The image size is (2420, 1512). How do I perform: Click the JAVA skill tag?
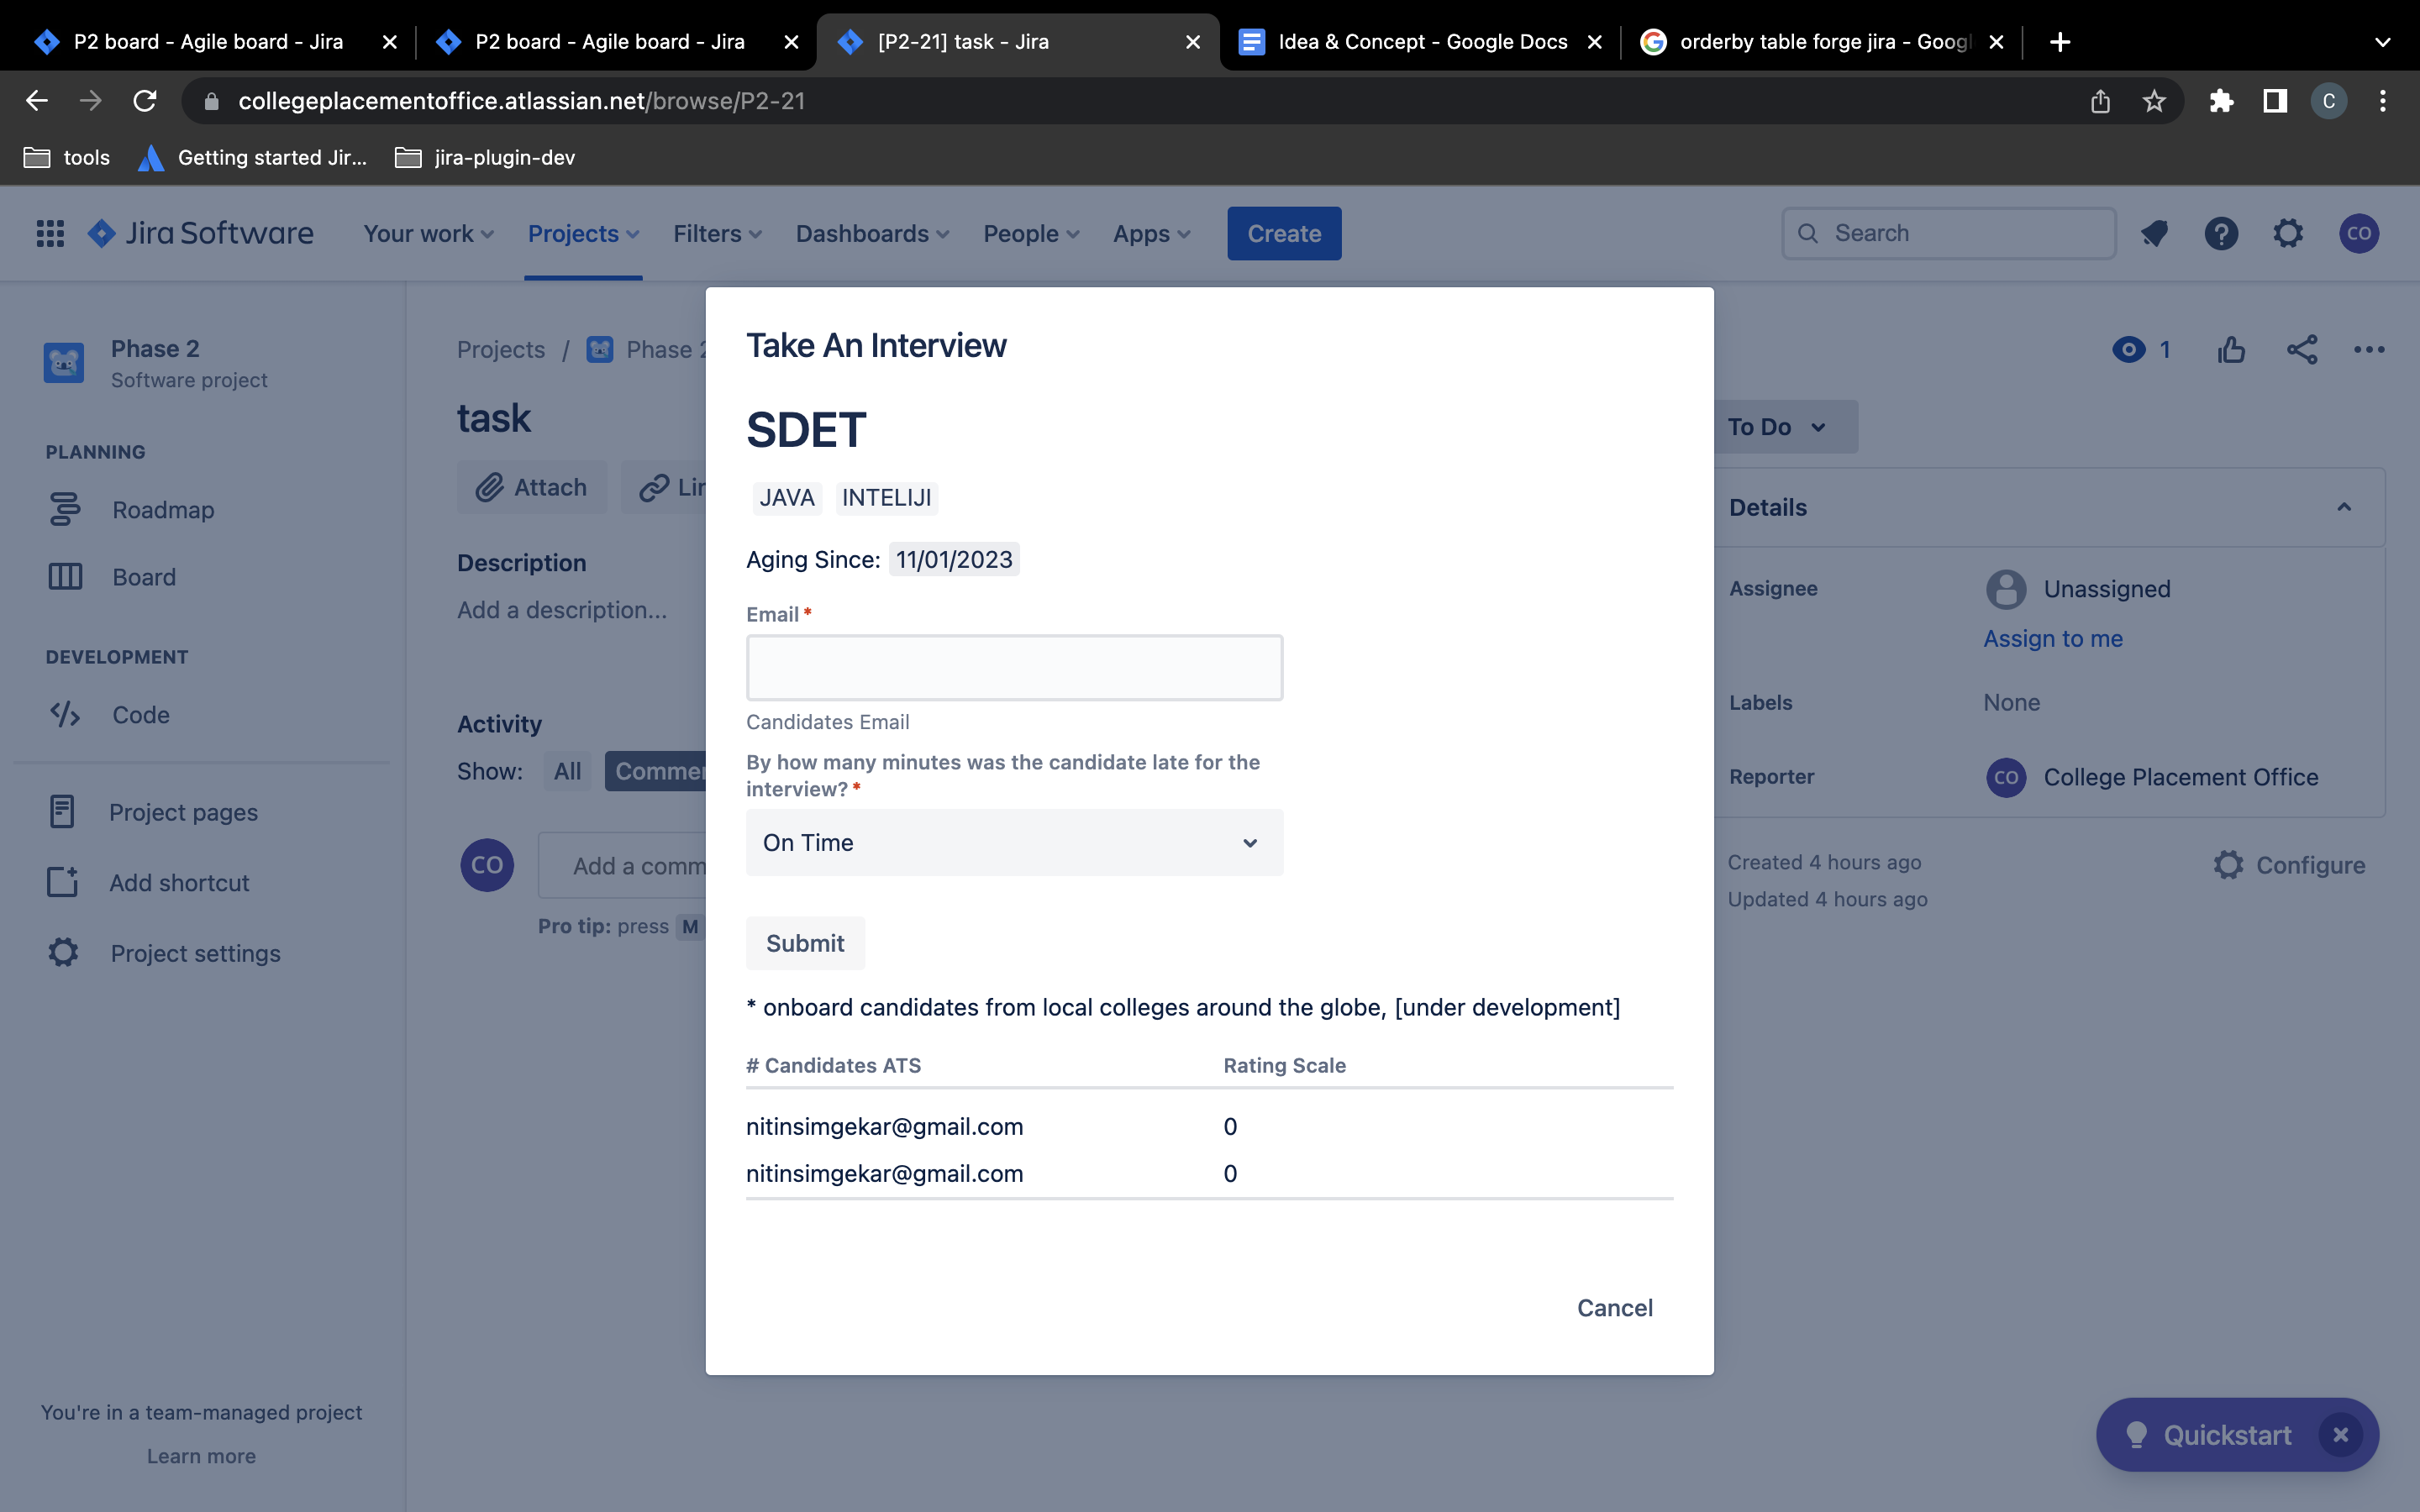click(787, 497)
